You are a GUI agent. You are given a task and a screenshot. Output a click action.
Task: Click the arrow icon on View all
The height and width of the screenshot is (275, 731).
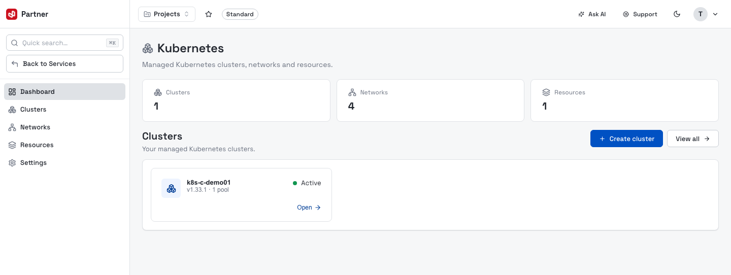pos(707,139)
